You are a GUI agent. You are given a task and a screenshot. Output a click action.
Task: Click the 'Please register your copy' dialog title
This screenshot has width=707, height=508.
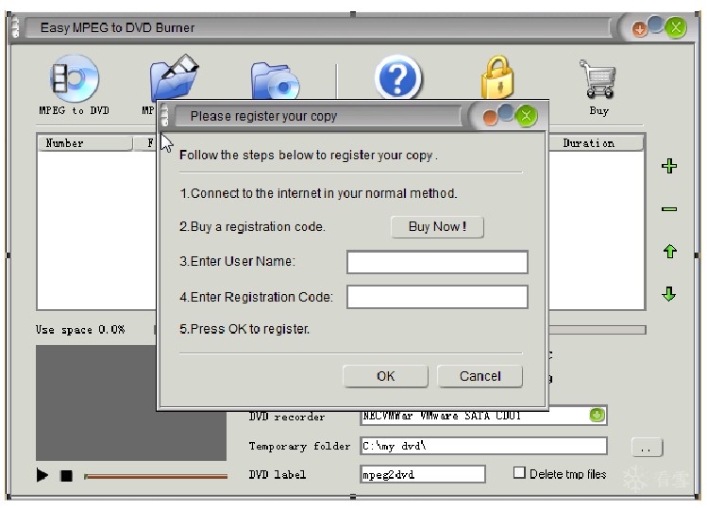click(263, 116)
